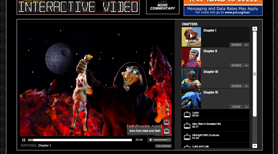Play Midnight With Zuckuss clip
Screen dimensions: 278x154
[215, 137]
